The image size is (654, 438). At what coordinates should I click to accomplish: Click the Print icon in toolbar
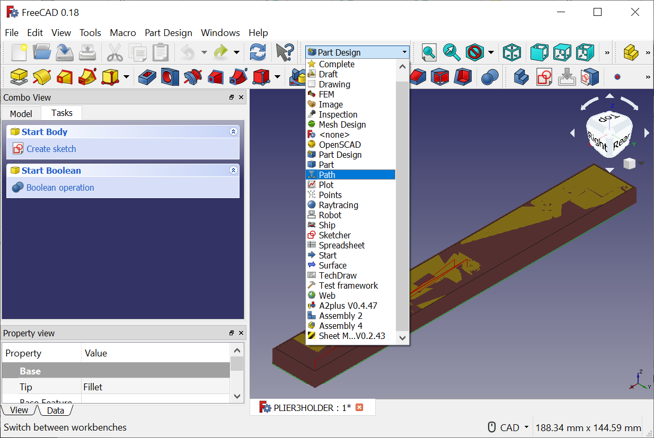click(87, 52)
